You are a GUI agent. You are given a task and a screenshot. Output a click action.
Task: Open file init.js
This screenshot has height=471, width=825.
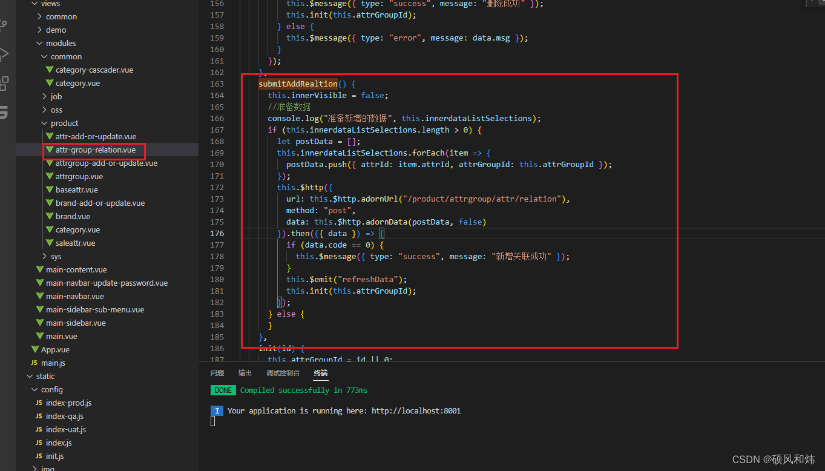coord(55,456)
